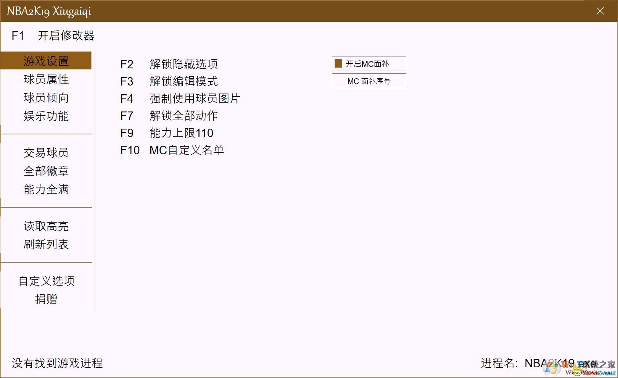Viewport: 618px width, 378px height.
Task: Click the 没有找到游戏进程 status text
Action: click(57, 363)
